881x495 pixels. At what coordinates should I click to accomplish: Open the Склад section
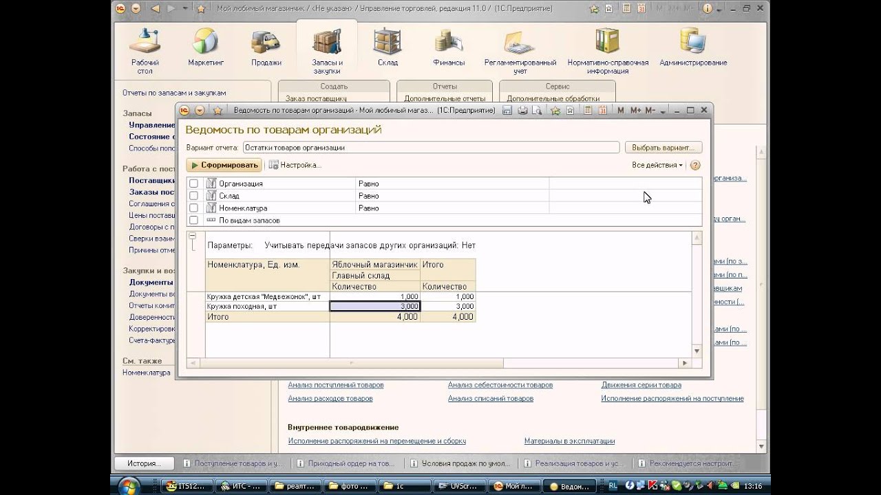tap(388, 48)
